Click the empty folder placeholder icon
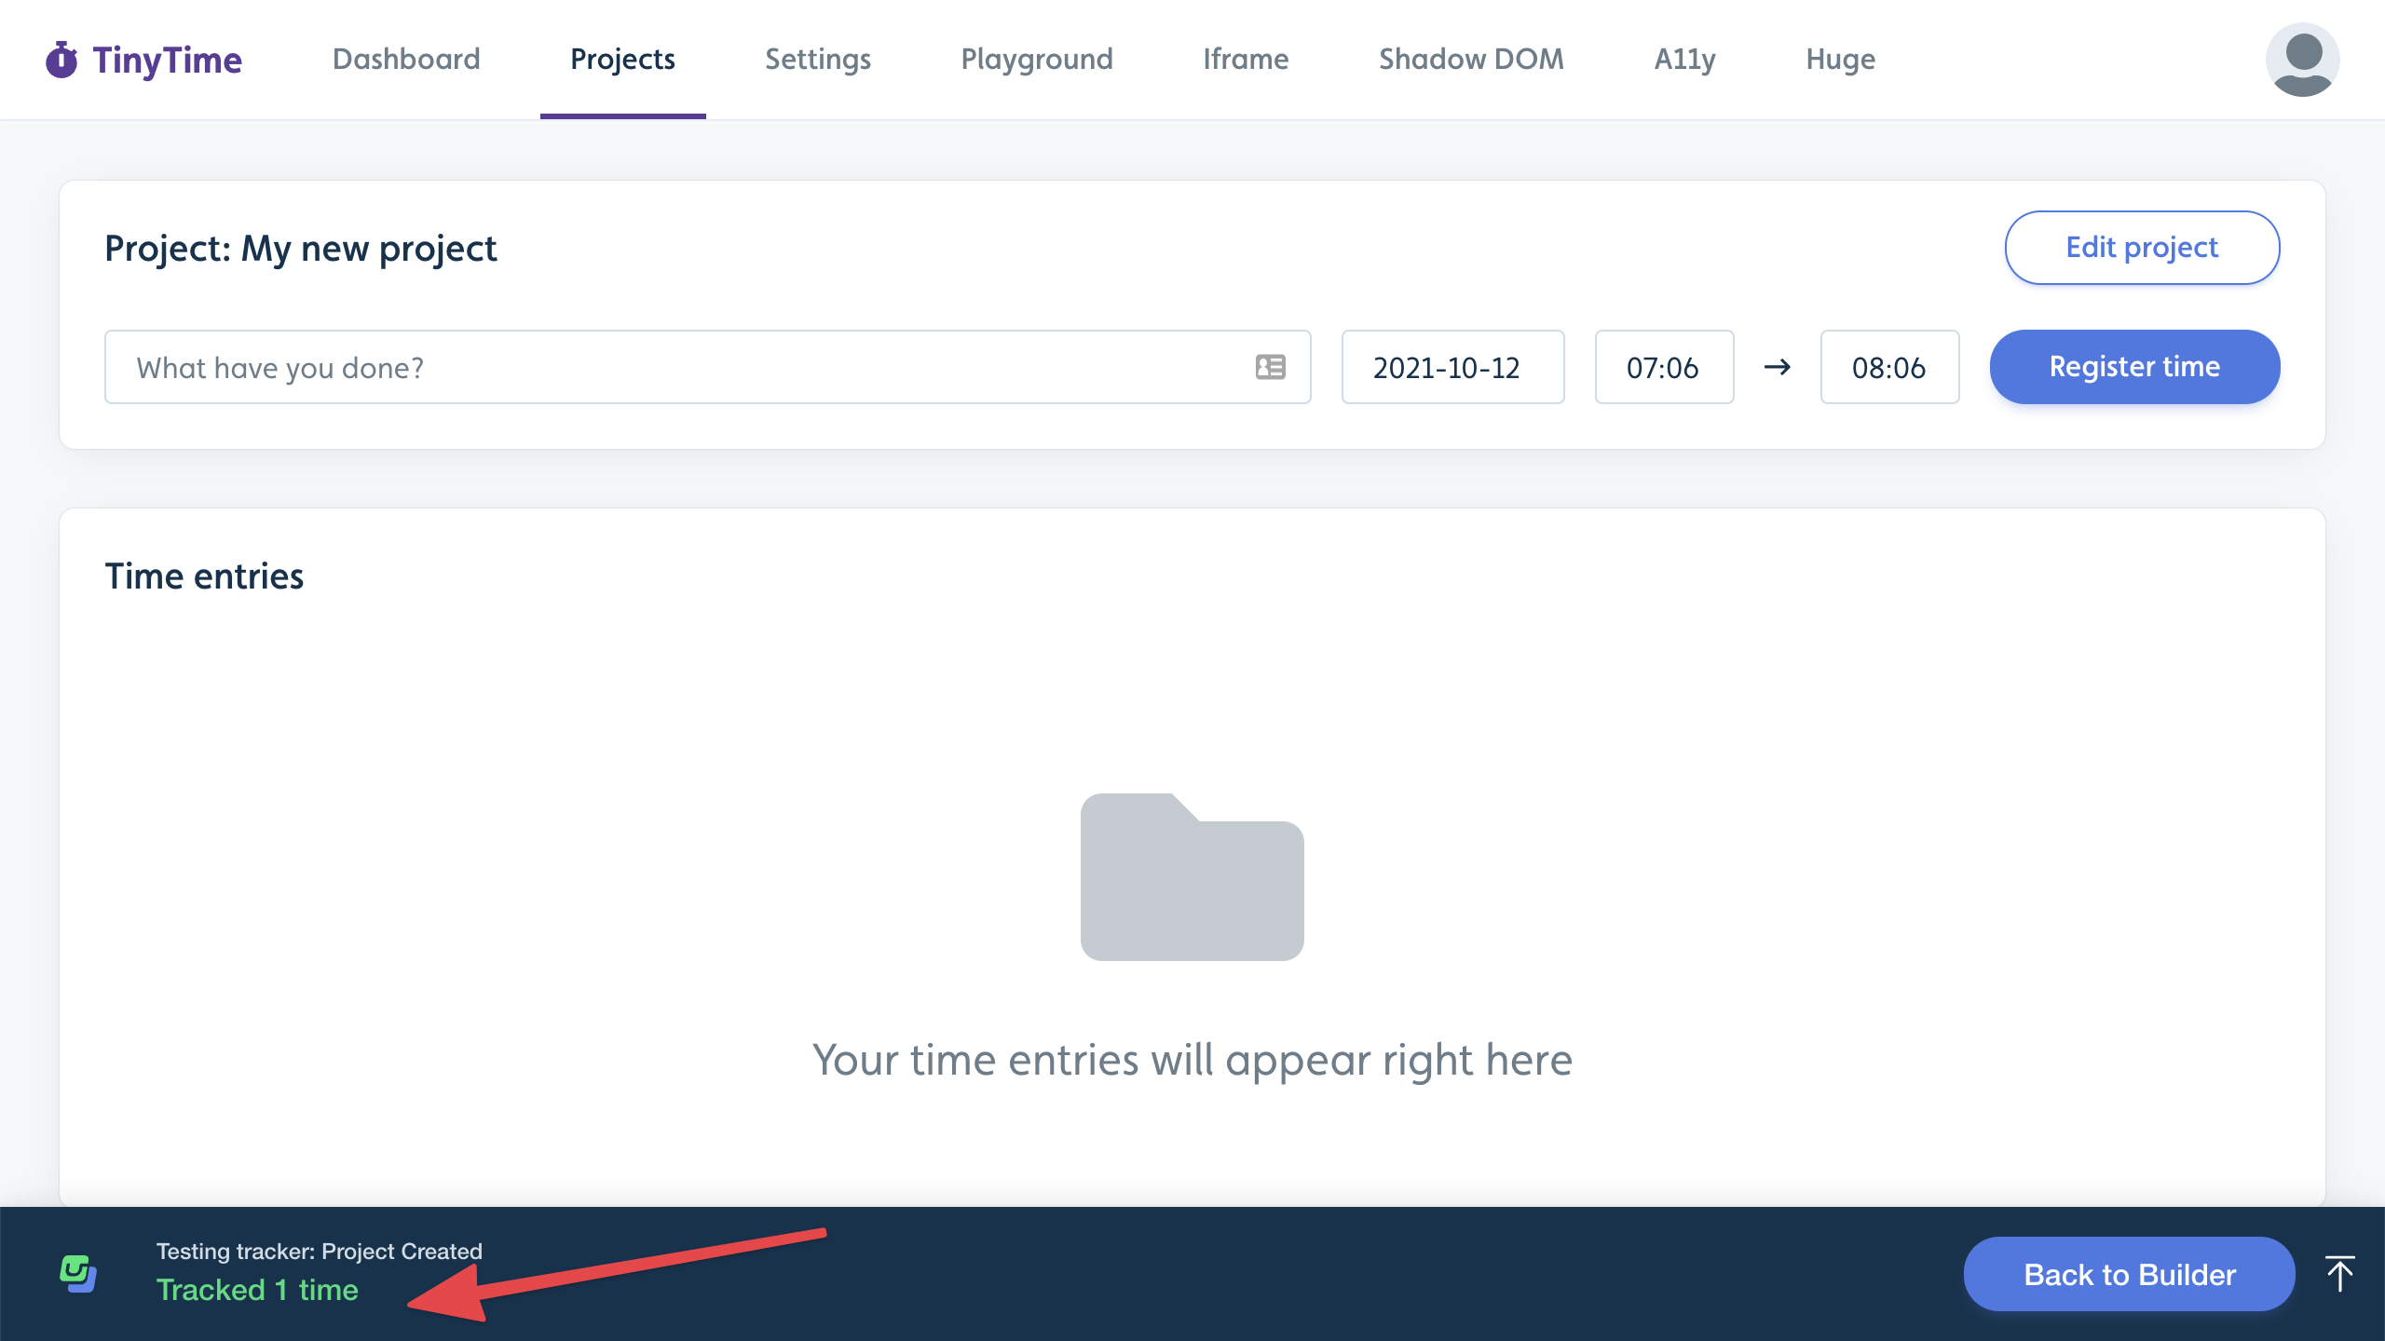The height and width of the screenshot is (1341, 2385). [x=1192, y=874]
